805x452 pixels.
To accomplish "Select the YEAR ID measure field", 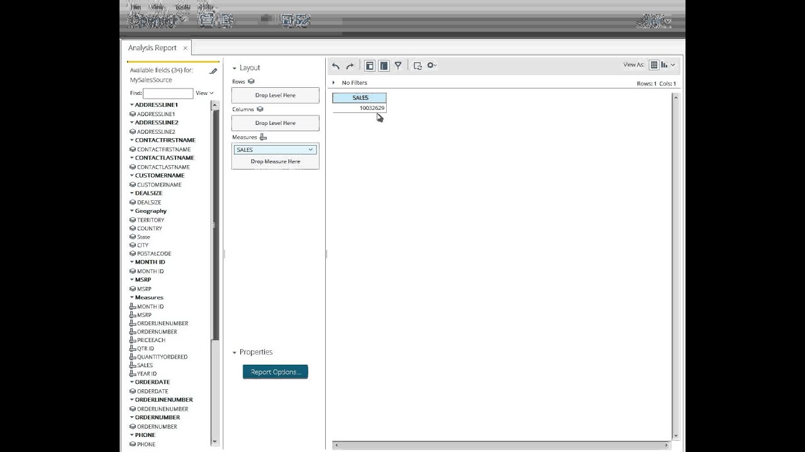I will [x=147, y=374].
